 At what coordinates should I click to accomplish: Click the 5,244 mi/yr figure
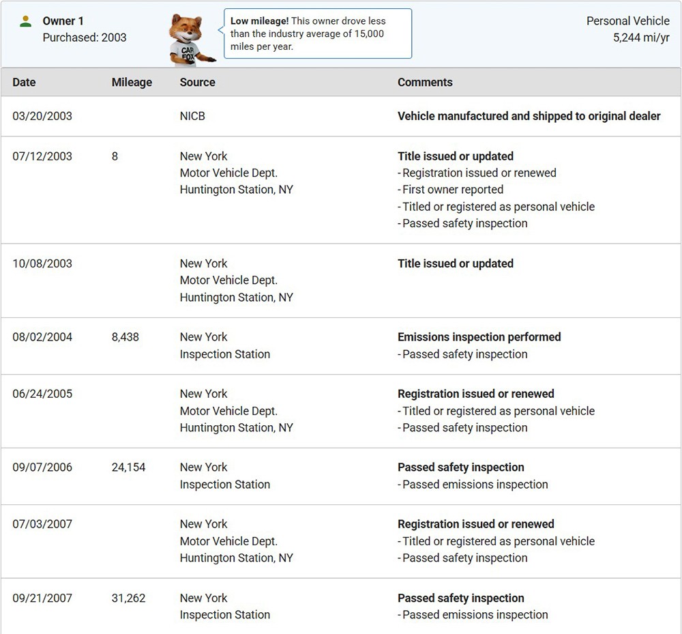pyautogui.click(x=641, y=38)
